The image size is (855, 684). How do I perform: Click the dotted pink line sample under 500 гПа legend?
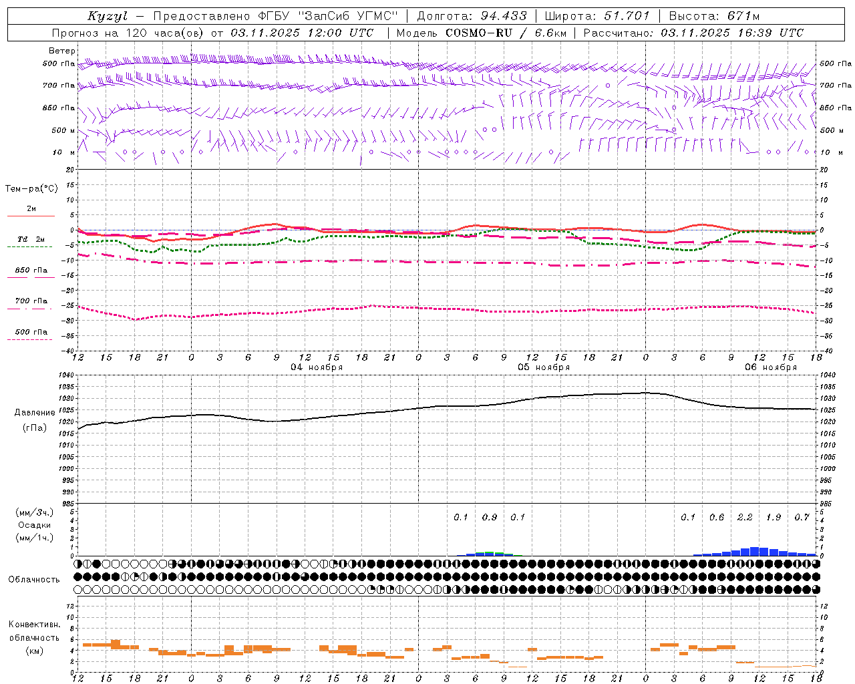29,339
